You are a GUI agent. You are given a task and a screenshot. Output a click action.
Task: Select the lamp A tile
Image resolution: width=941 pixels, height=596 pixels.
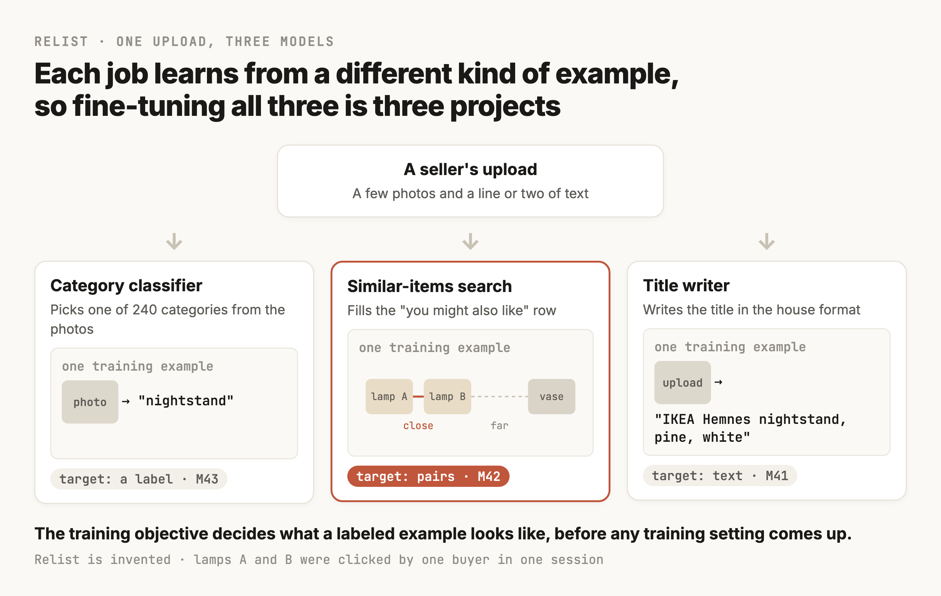(389, 396)
